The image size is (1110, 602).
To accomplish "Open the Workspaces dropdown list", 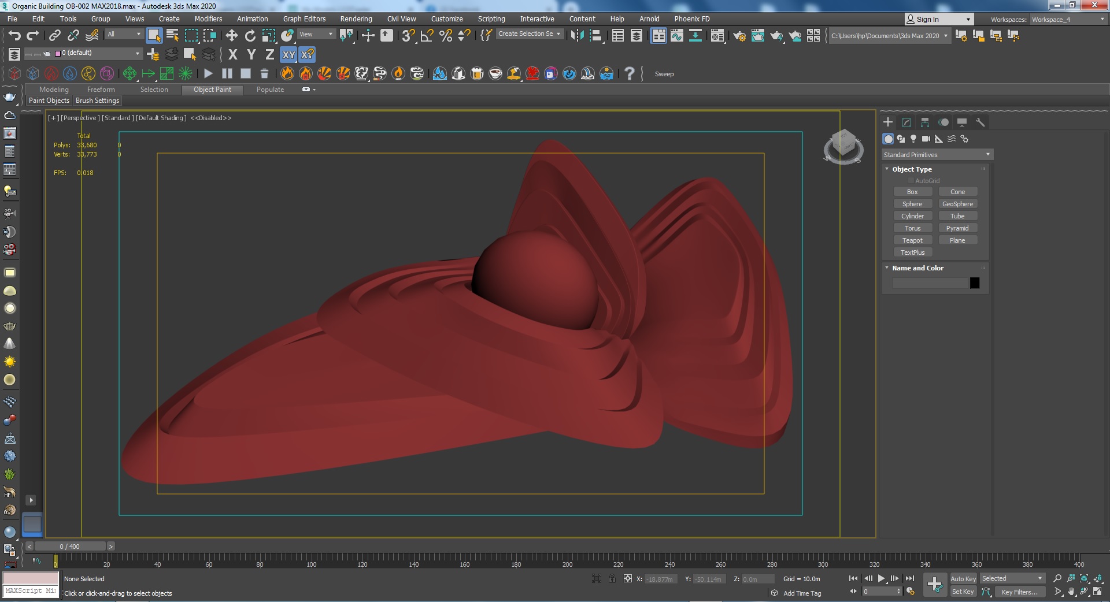I will point(1068,20).
